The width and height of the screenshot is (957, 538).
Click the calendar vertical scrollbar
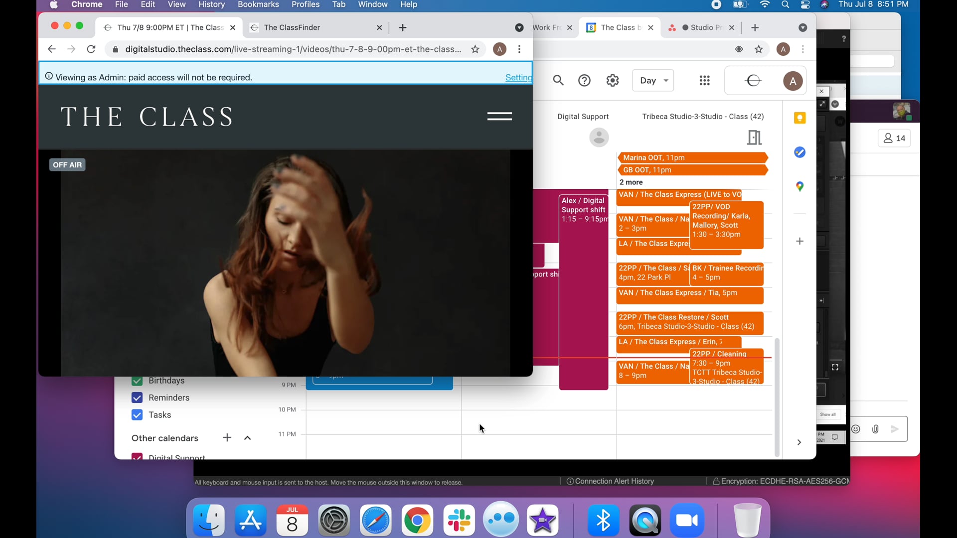click(x=777, y=397)
